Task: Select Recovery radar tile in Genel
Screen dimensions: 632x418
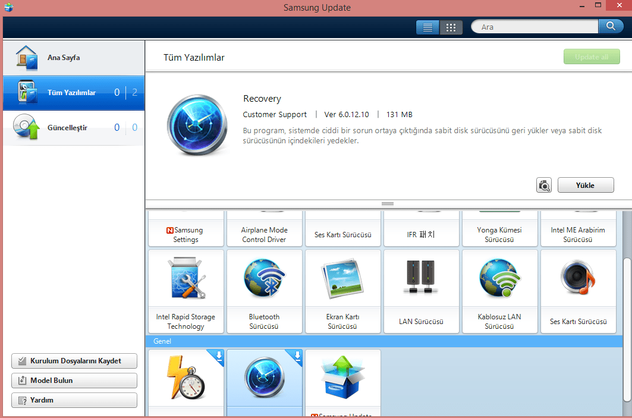Action: [x=265, y=382]
